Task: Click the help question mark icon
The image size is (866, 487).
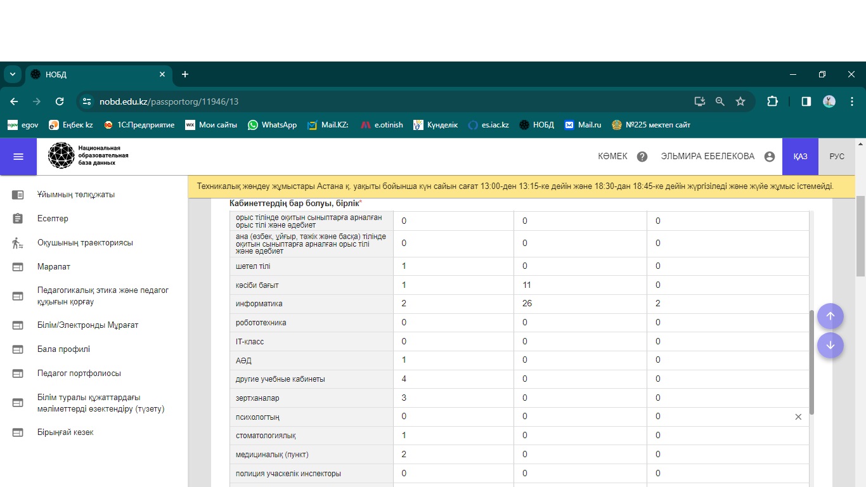Action: click(x=642, y=157)
